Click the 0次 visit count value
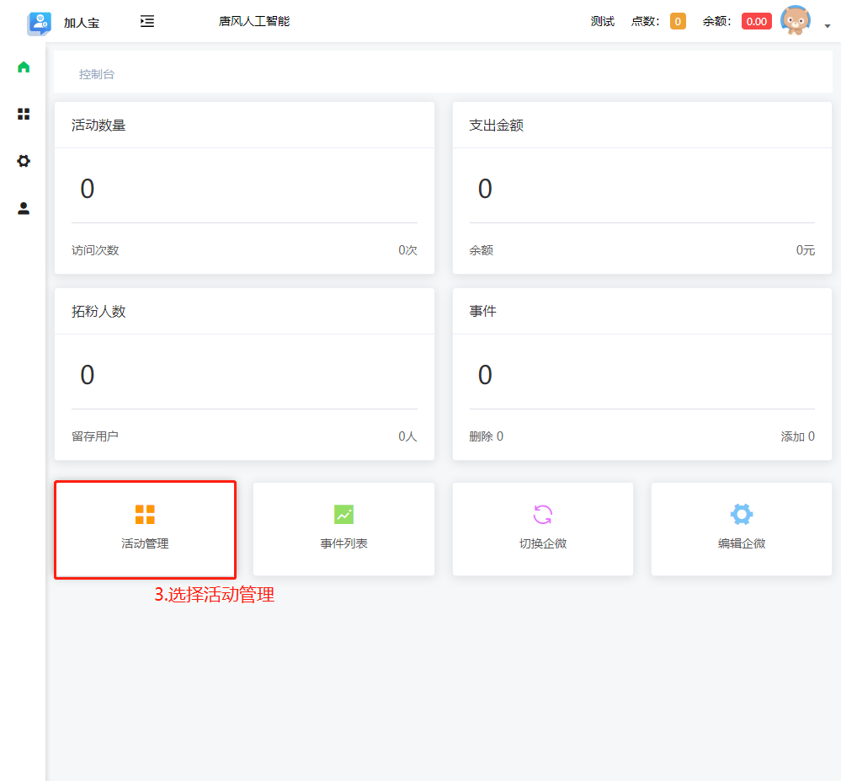Screen dimensions: 841x781 tap(407, 250)
